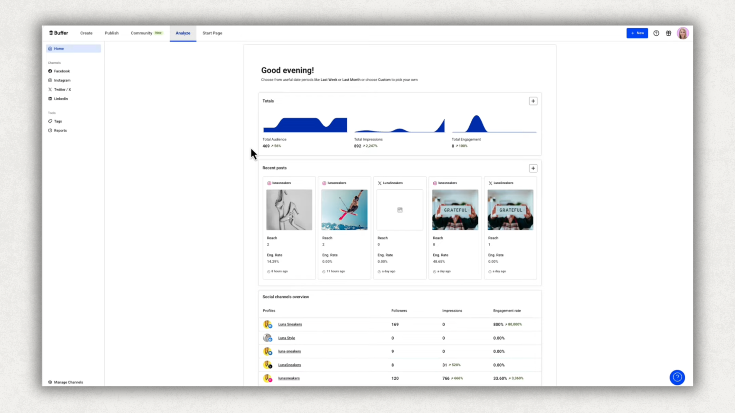The image size is (735, 413).
Task: Click the blue New button
Action: [x=637, y=33]
